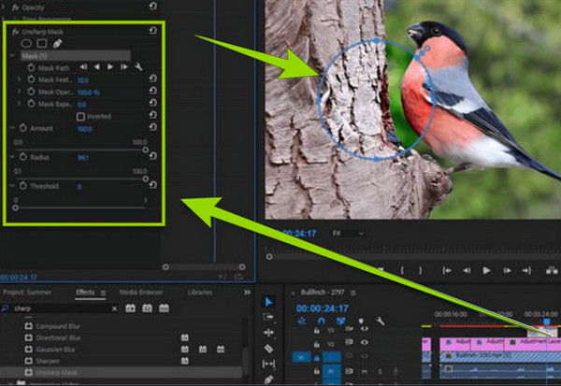
Task: Collapse the Mask (1) group
Action: [12, 56]
